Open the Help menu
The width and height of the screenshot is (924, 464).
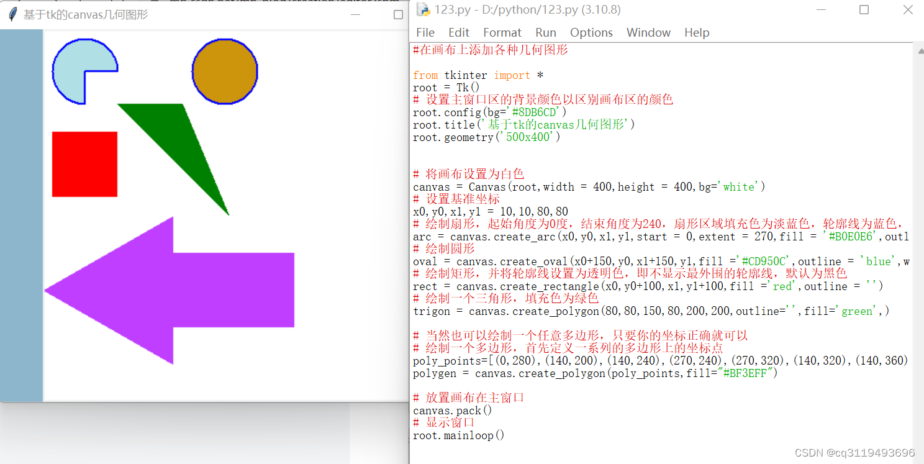pos(696,32)
